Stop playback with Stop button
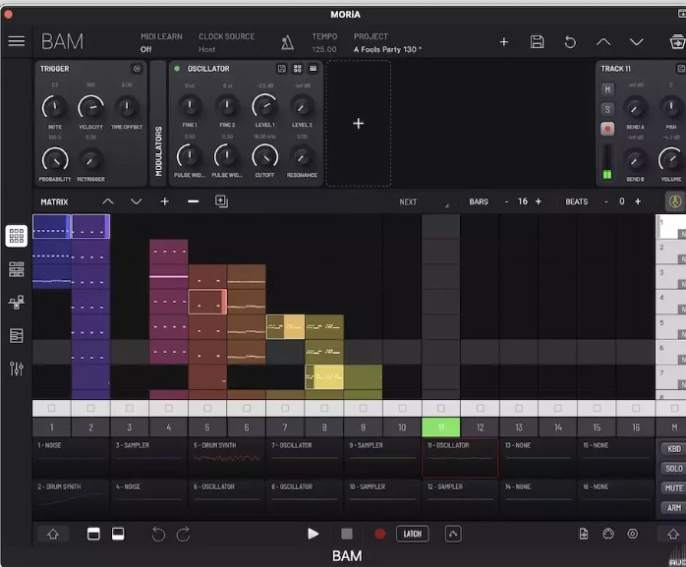This screenshot has width=686, height=567. coord(347,534)
